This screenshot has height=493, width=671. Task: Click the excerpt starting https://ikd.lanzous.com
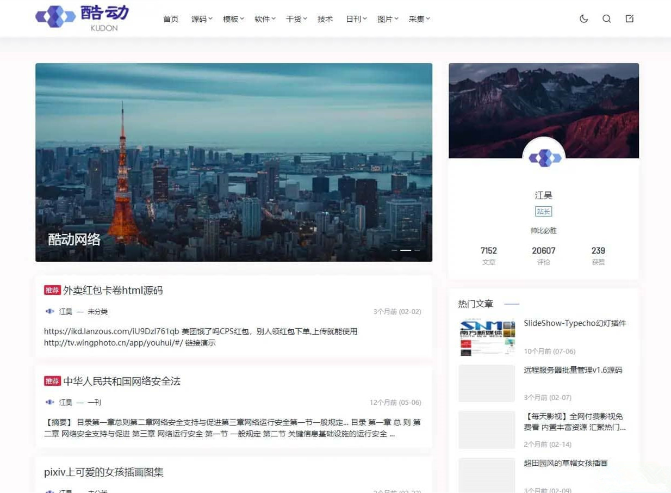point(201,337)
